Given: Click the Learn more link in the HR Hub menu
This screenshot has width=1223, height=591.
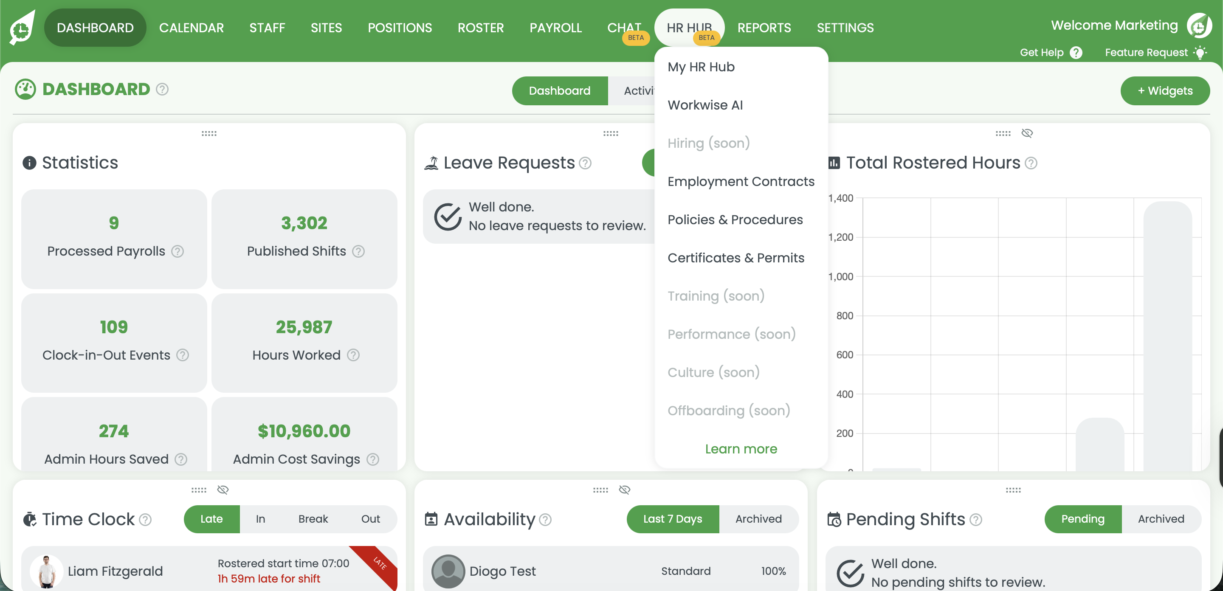Looking at the screenshot, I should (x=741, y=449).
